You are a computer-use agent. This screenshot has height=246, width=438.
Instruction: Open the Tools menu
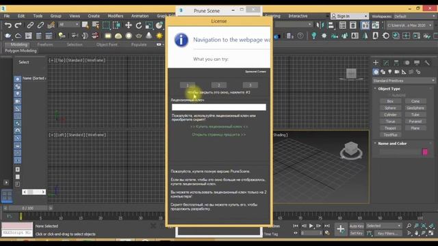click(x=38, y=16)
